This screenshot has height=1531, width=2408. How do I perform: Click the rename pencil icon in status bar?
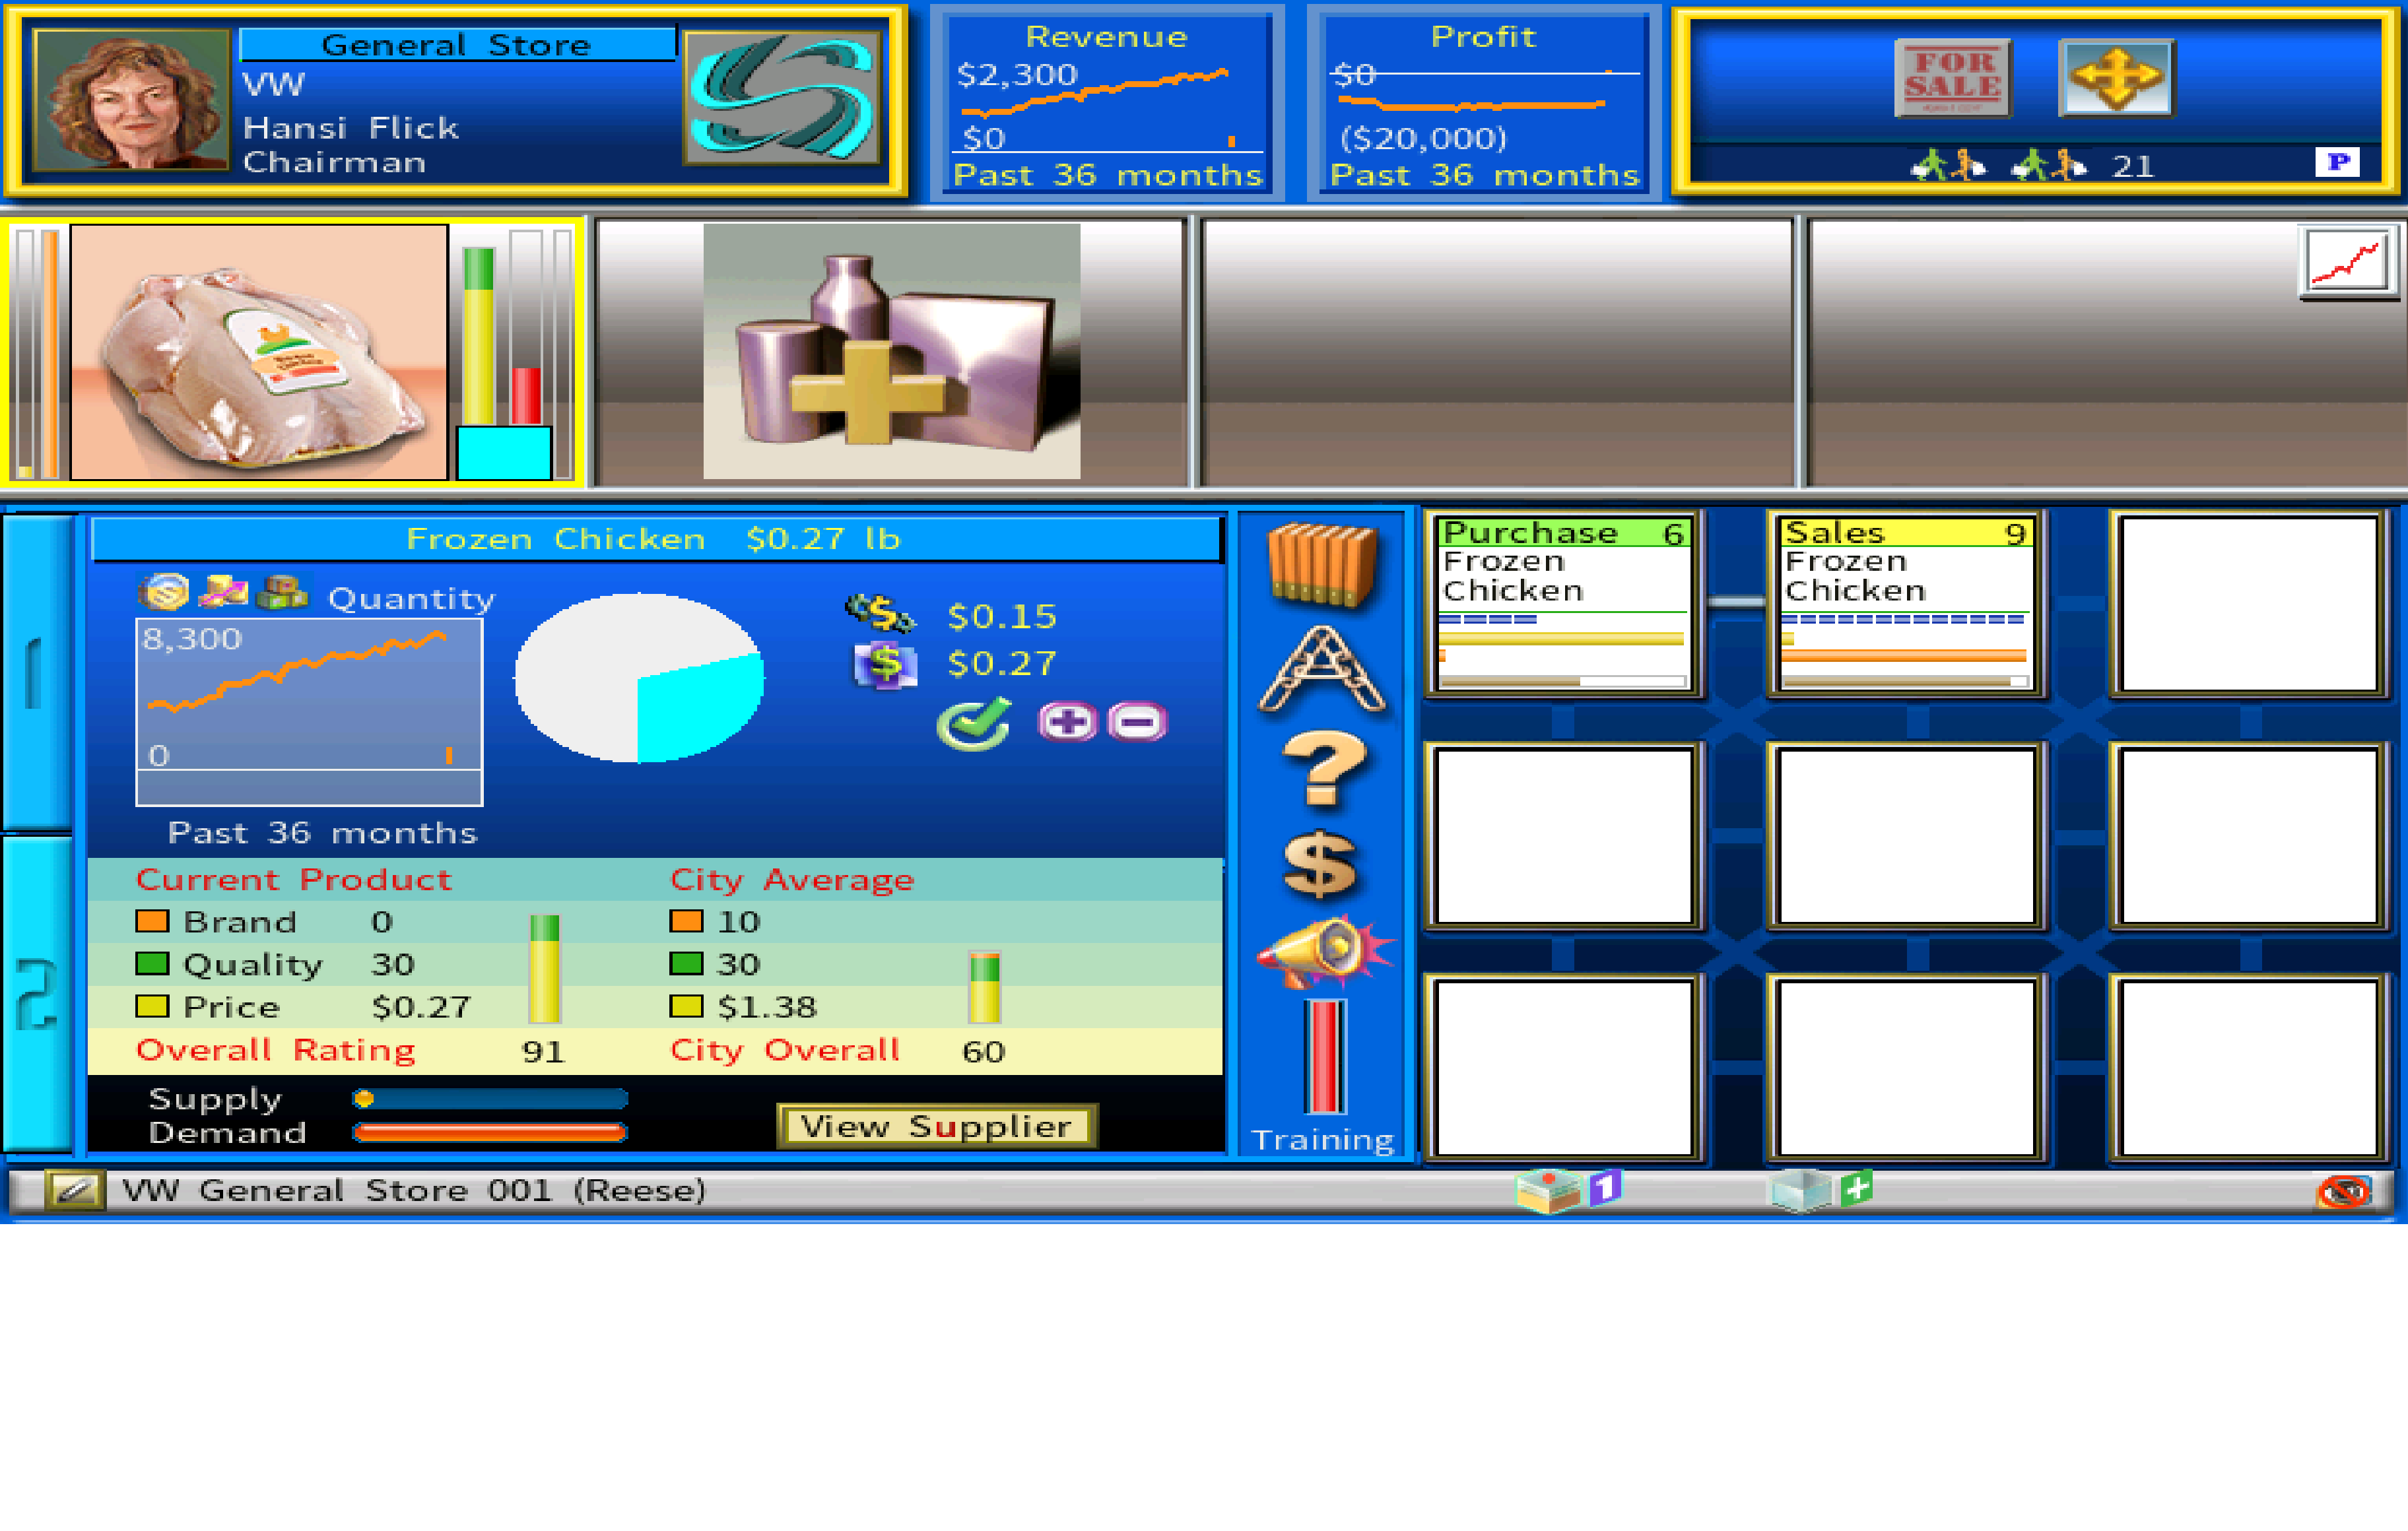pos(75,1190)
